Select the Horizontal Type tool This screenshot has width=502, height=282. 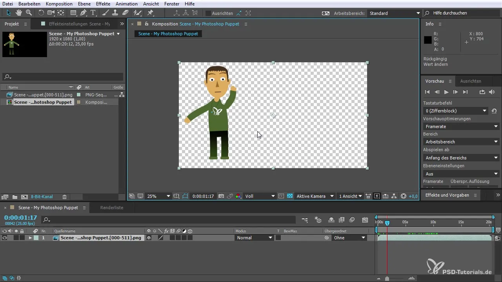(x=93, y=13)
